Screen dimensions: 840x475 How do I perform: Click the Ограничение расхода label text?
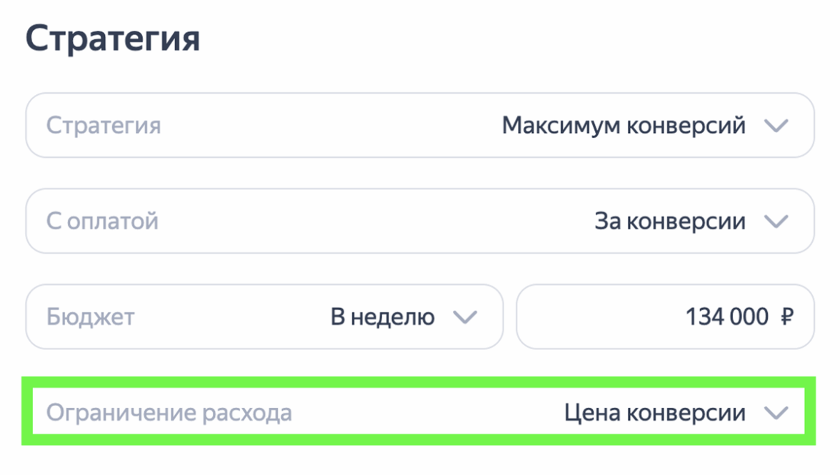[x=169, y=413]
